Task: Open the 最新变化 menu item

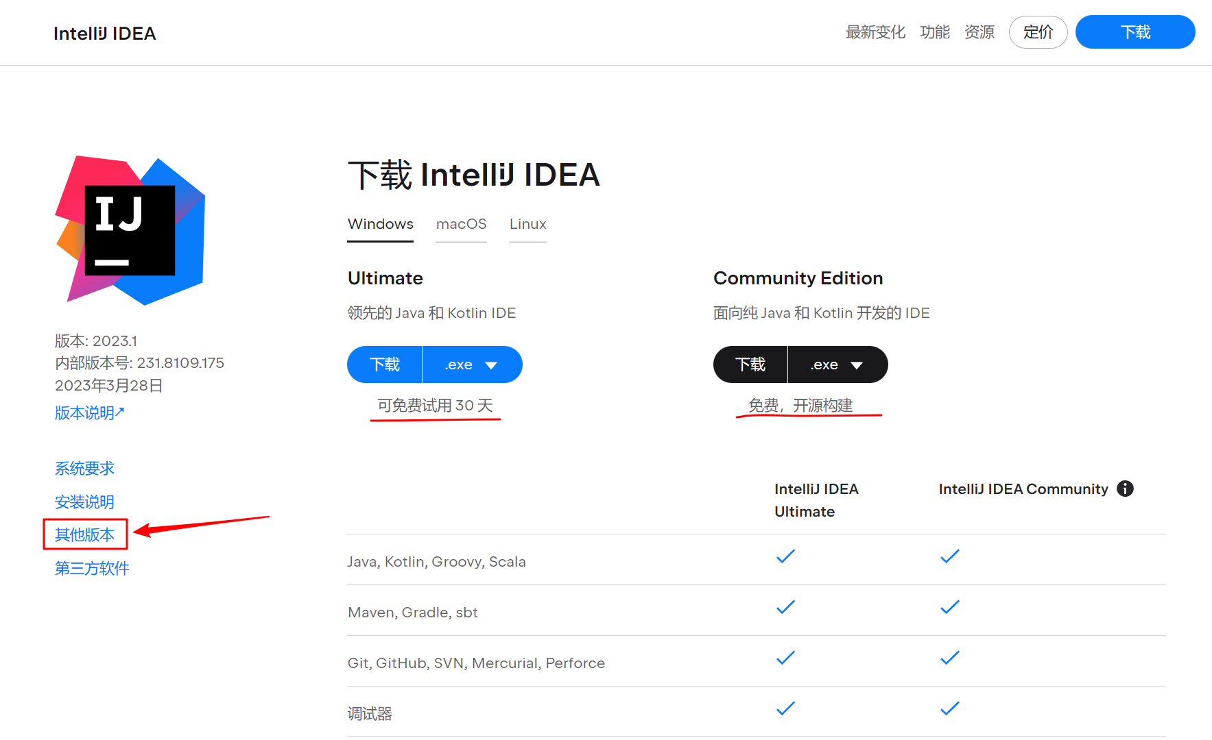Action: [875, 32]
